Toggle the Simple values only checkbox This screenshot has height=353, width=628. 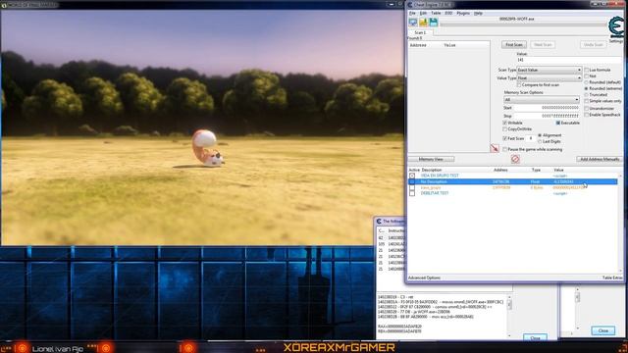pos(587,101)
